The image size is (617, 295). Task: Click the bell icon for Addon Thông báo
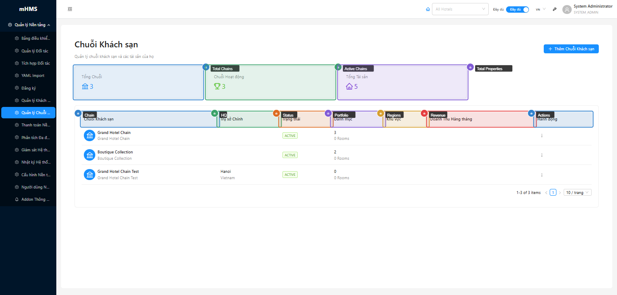click(x=17, y=199)
